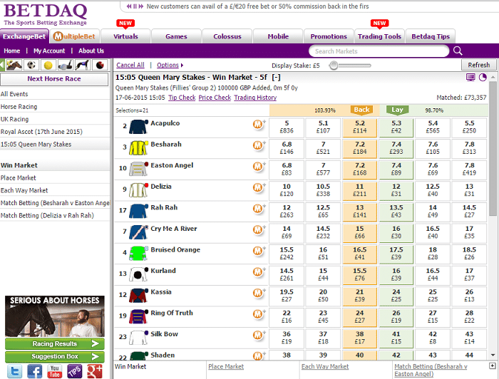The height and width of the screenshot is (379, 499).
Task: Open the pie chart market icon
Action: (x=483, y=77)
